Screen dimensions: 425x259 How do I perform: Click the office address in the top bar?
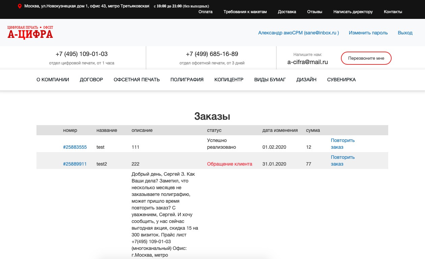click(87, 6)
